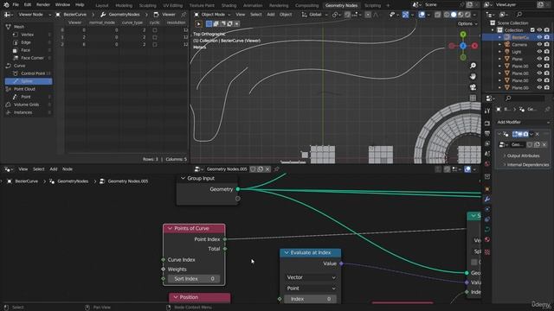Open the Object Mode dropdown

tap(212, 15)
